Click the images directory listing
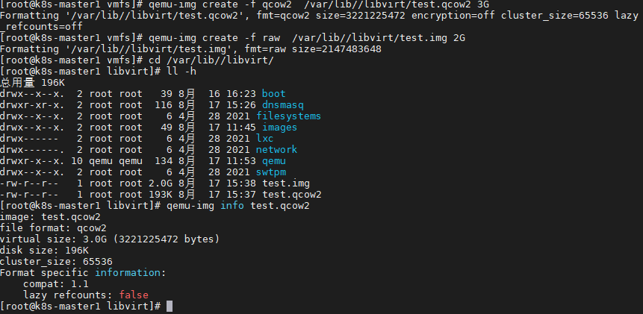643x314 pixels. [x=279, y=128]
